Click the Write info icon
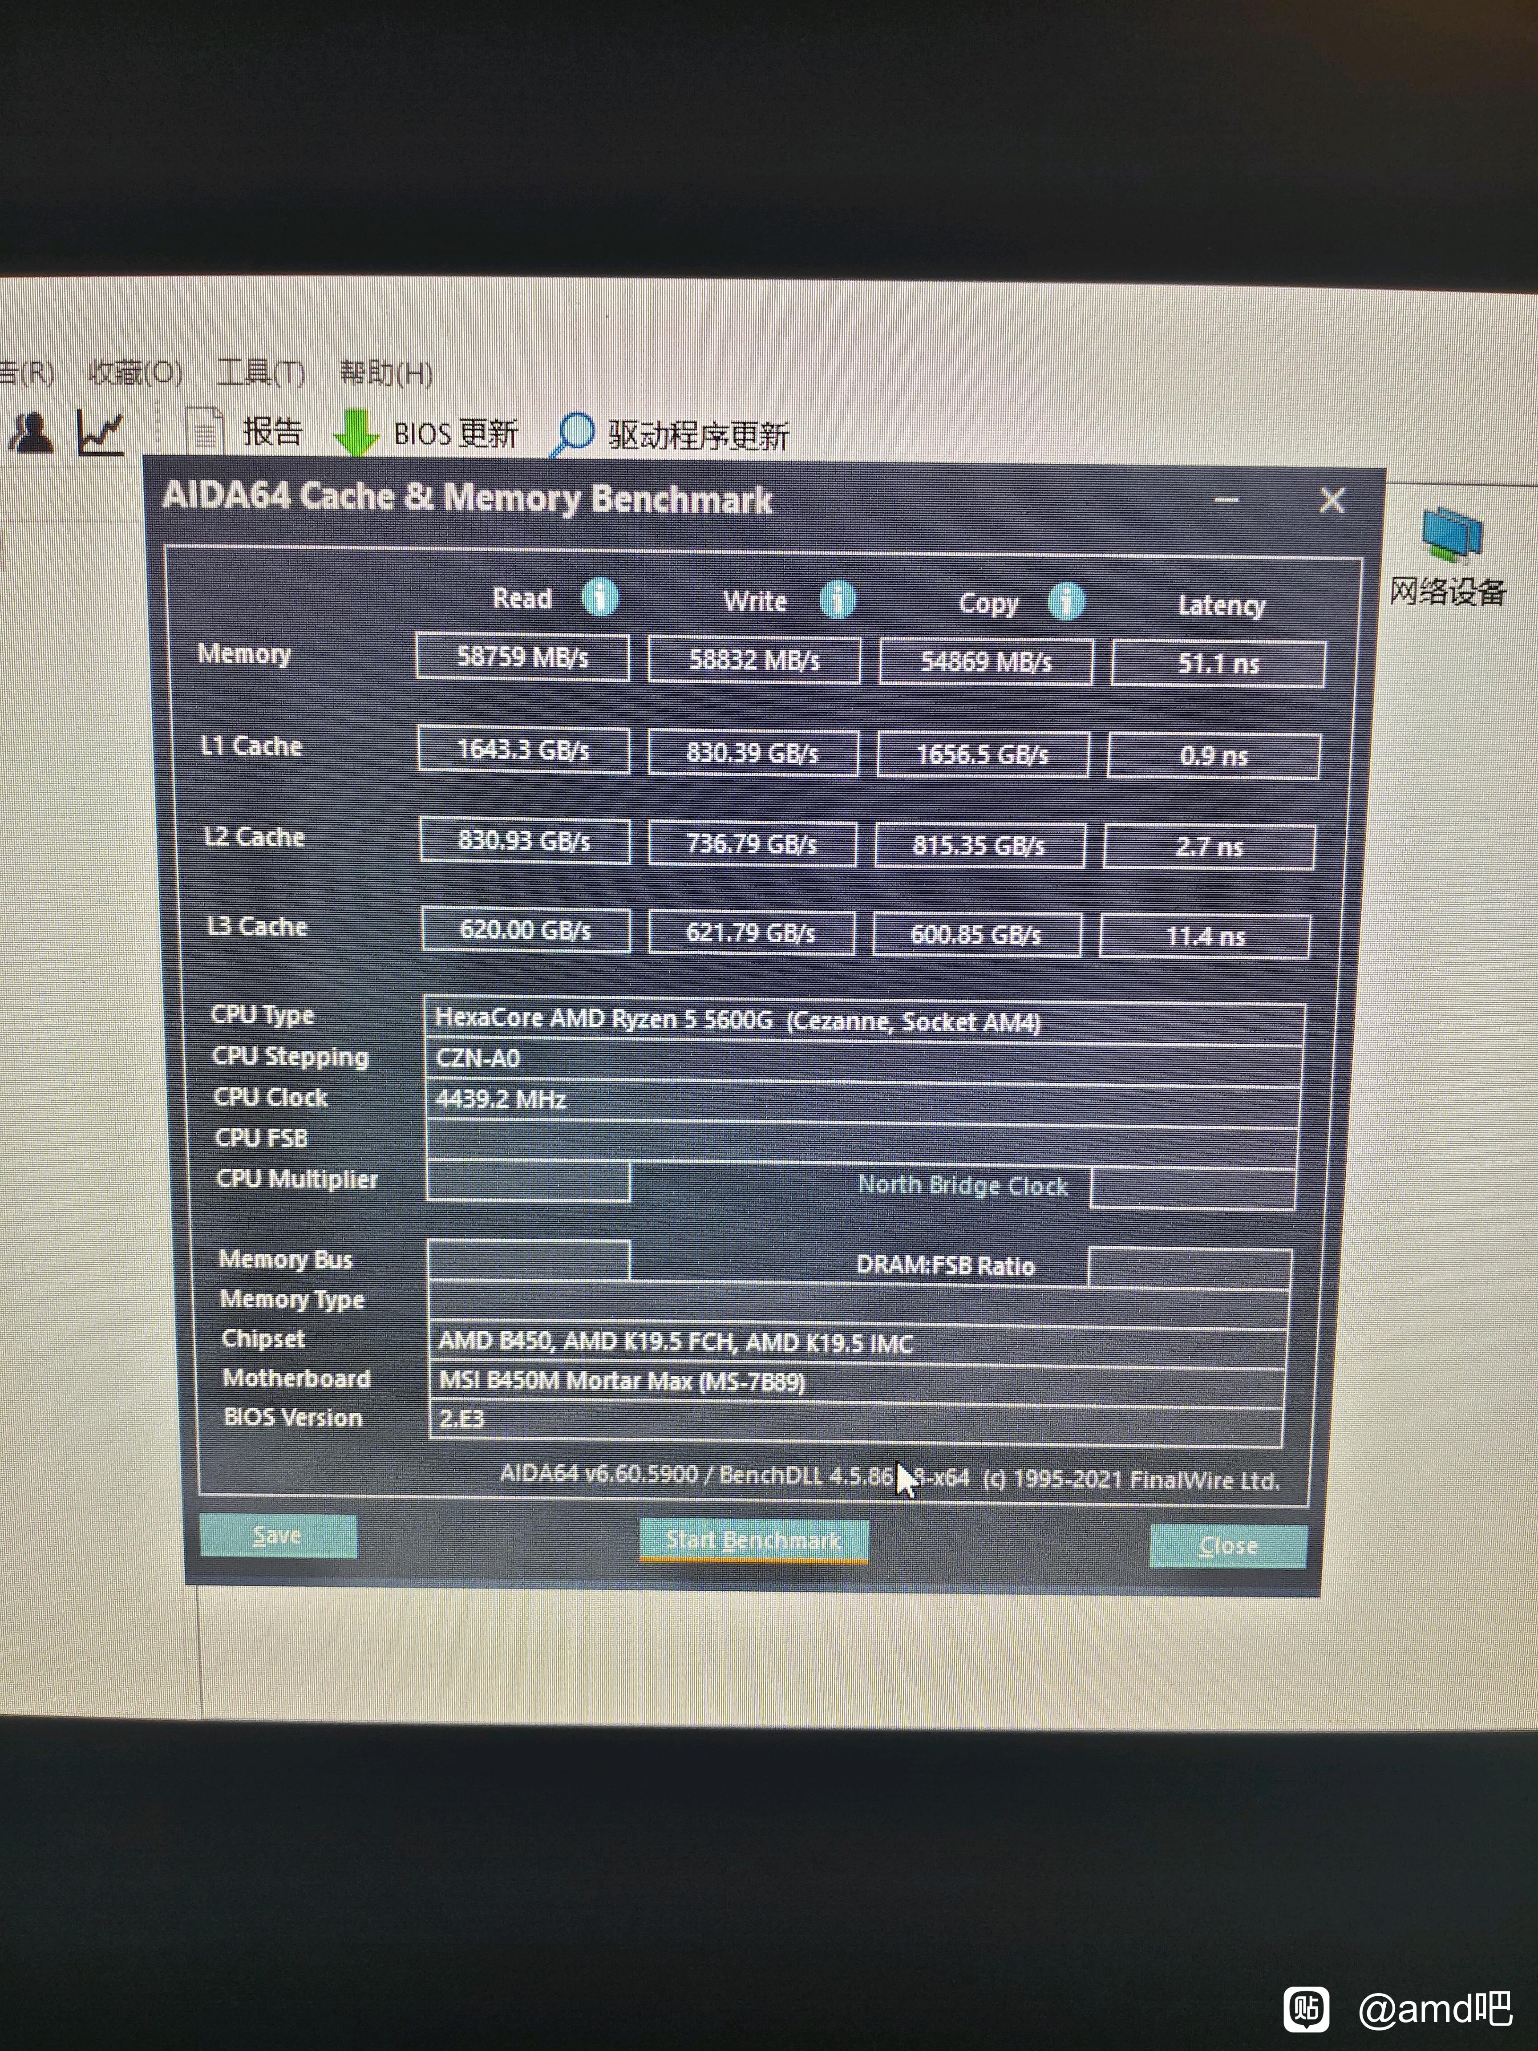Screen dimensions: 1538x2051 837,599
